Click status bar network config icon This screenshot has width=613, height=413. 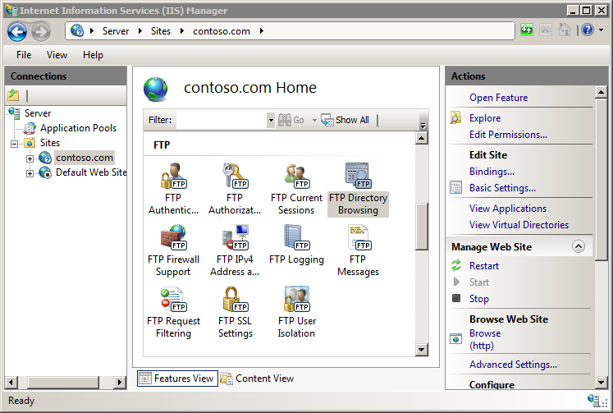pos(595,400)
